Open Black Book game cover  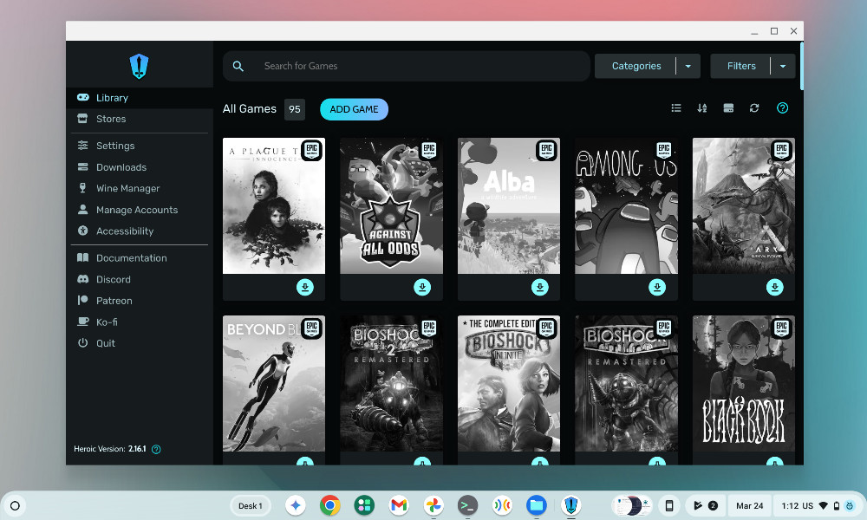(744, 384)
